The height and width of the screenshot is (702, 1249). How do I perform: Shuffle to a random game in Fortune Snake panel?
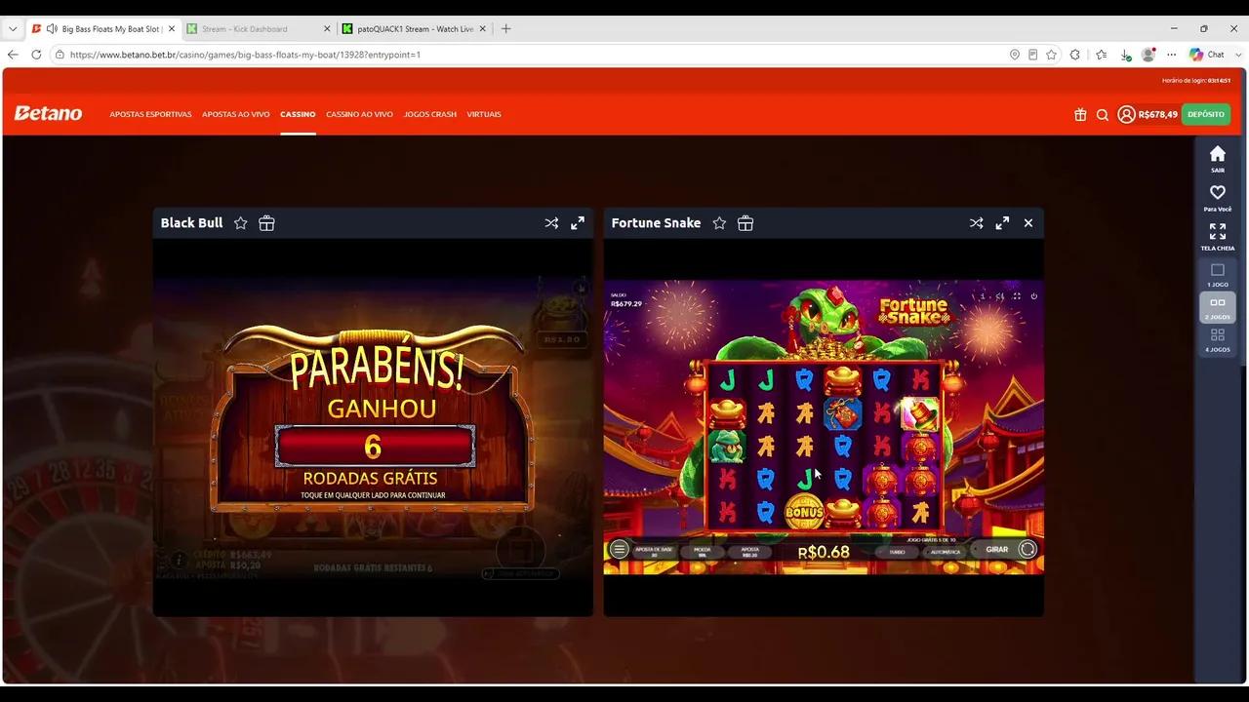(x=976, y=223)
